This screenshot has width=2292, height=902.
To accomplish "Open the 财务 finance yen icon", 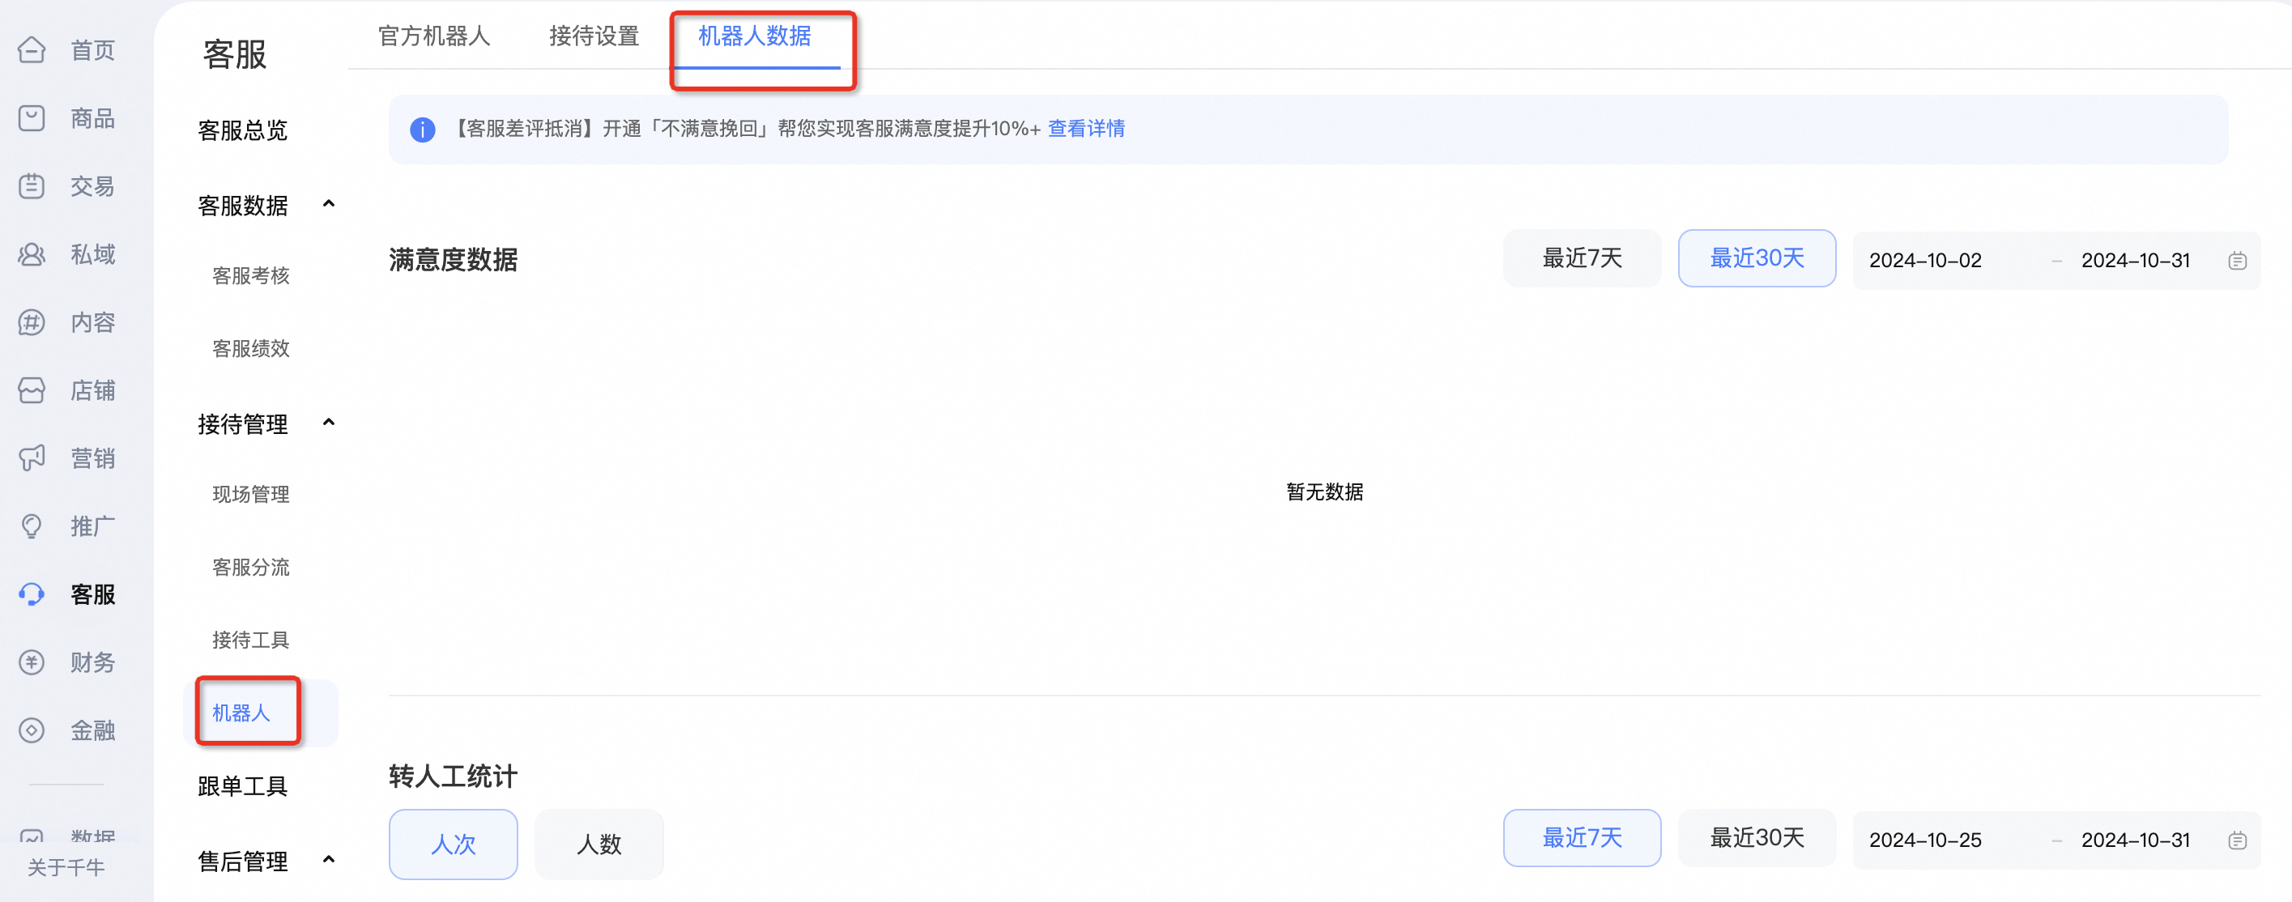I will click(31, 662).
